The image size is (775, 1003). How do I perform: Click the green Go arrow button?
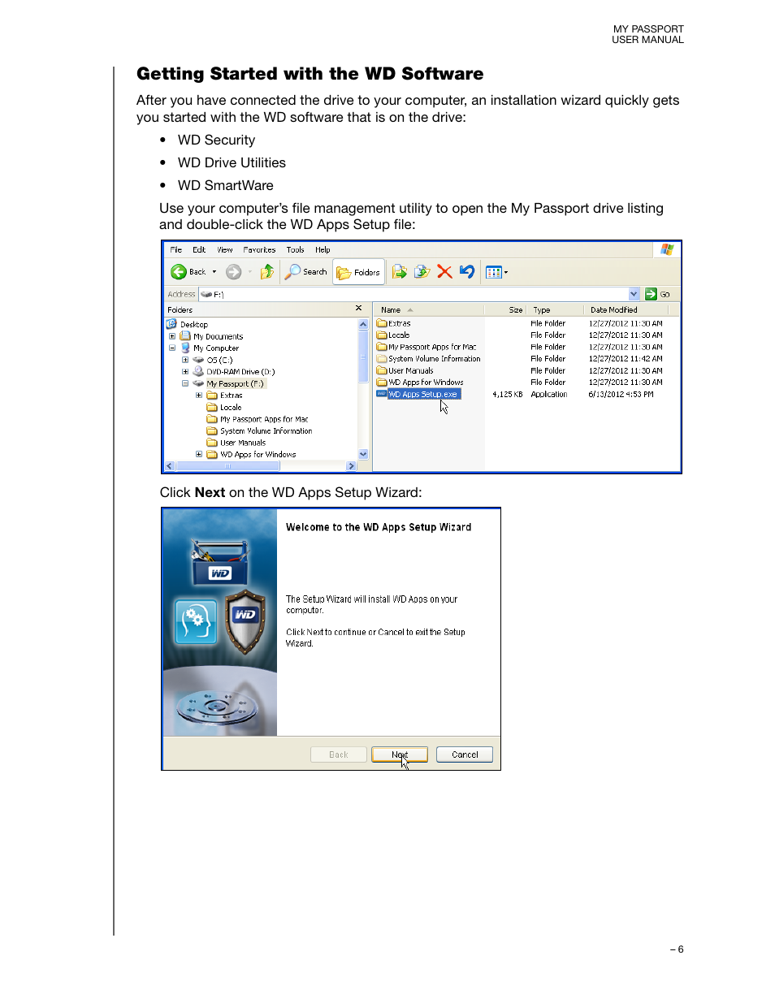click(x=651, y=294)
